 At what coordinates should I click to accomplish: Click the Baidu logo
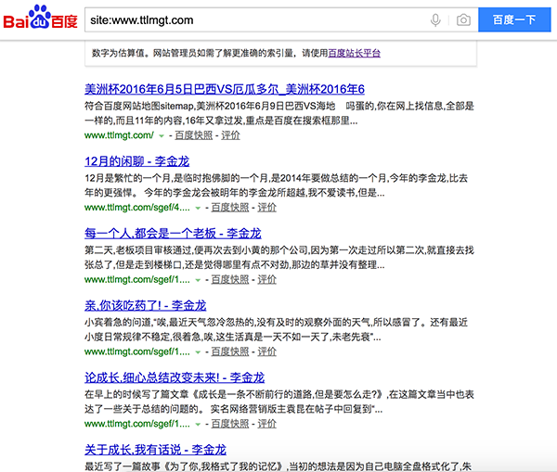[40, 18]
